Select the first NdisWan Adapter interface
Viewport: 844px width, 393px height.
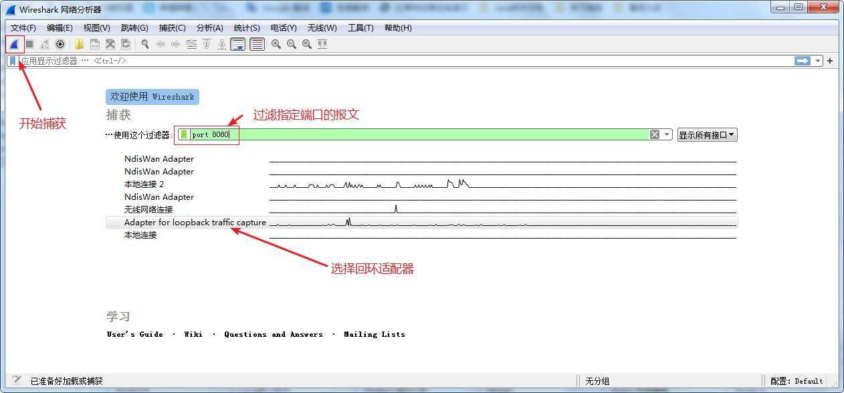(421, 159)
